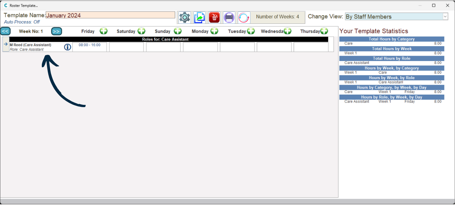Viewport: 455px width, 205px height.
Task: Click the red delete bin icon
Action: (x=214, y=17)
